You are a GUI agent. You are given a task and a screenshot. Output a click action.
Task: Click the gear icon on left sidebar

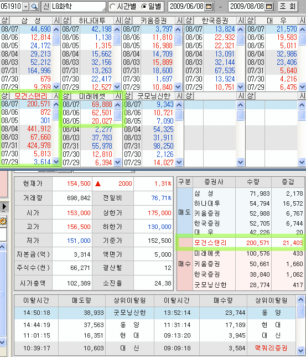[3, 221]
